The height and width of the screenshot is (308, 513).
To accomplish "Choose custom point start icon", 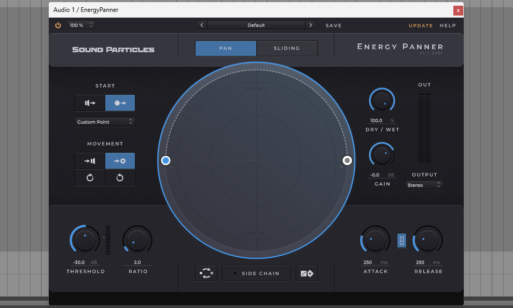I will [120, 103].
